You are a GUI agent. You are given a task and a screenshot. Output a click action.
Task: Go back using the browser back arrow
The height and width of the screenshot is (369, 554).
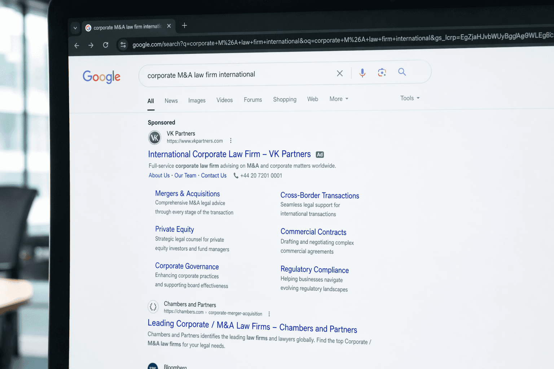pos(77,45)
